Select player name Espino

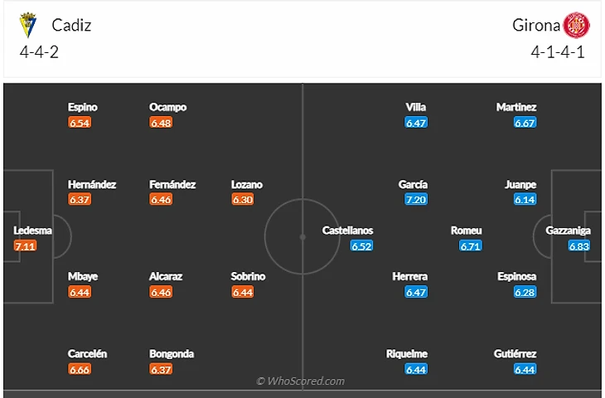83,107
